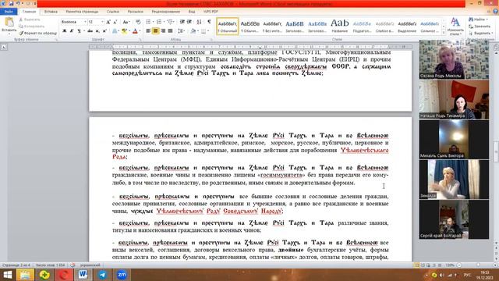Toggle Align Left paragraph alignment
Viewport: 499px width, 281px height.
pyautogui.click(x=148, y=31)
